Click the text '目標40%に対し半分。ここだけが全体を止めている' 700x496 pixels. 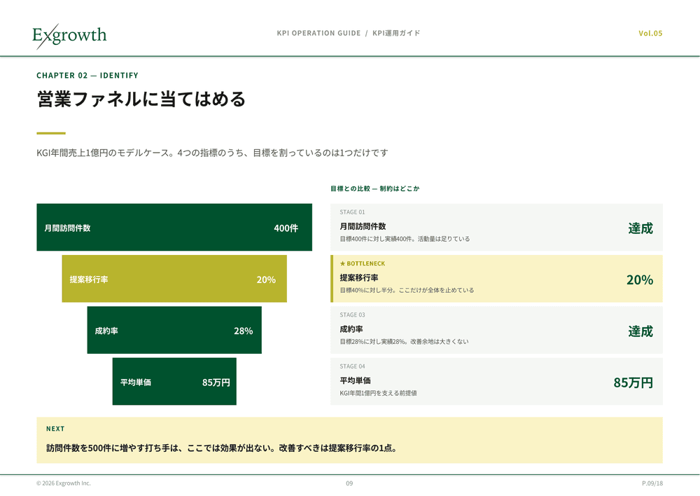point(407,291)
